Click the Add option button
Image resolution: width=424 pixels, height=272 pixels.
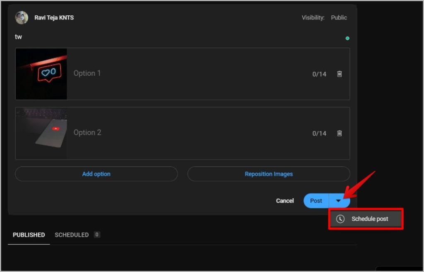pos(96,174)
